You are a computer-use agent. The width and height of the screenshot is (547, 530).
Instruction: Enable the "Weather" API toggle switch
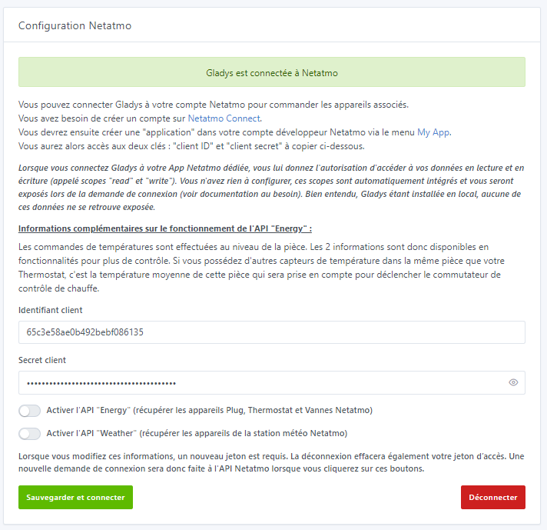30,433
